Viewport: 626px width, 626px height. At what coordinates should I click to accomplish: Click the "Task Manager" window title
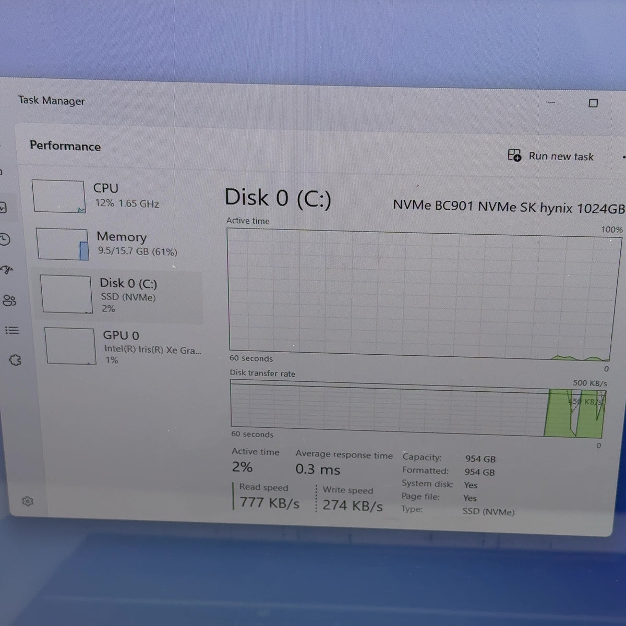coord(51,101)
